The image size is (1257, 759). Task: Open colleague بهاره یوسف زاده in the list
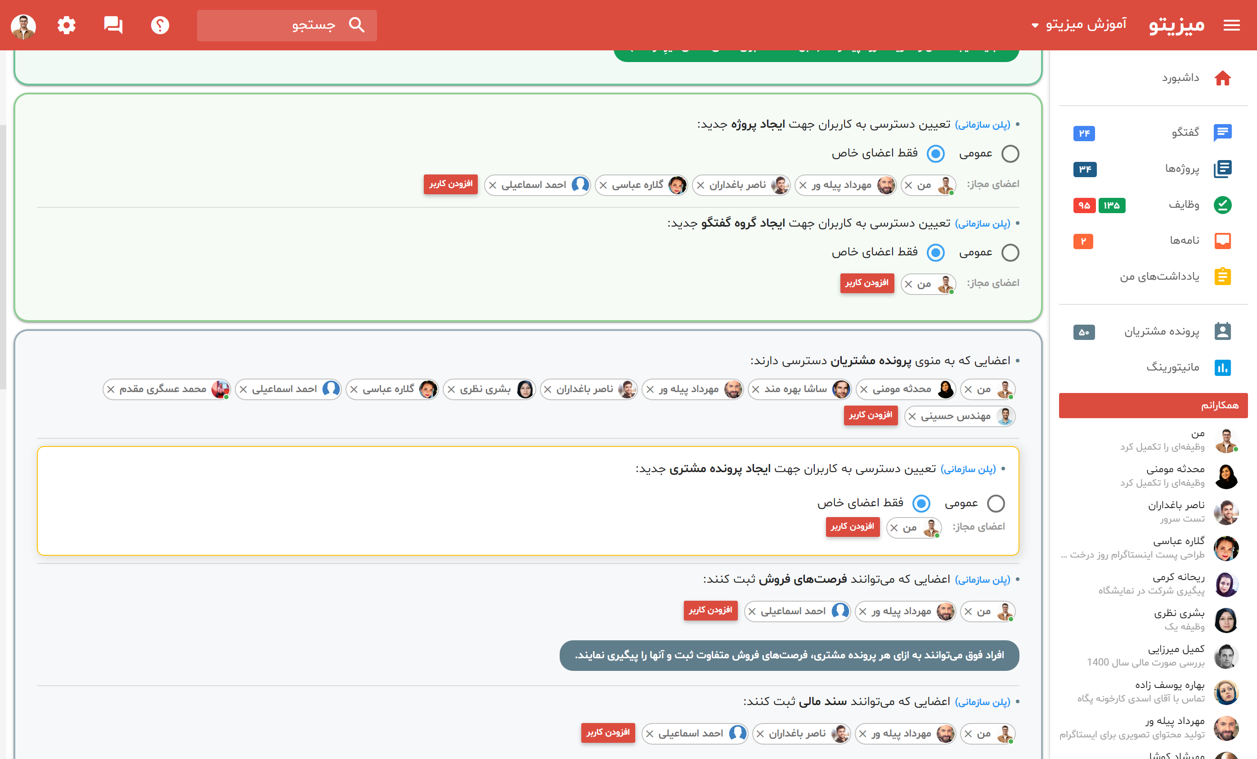1153,692
